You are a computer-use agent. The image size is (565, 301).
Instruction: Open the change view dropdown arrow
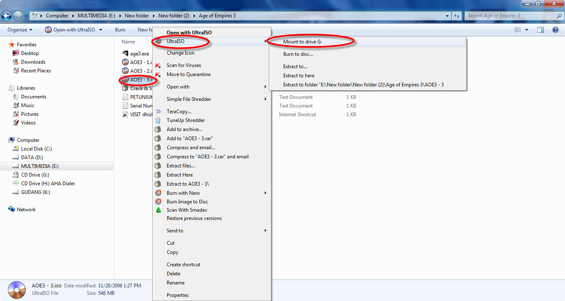pyautogui.click(x=527, y=30)
